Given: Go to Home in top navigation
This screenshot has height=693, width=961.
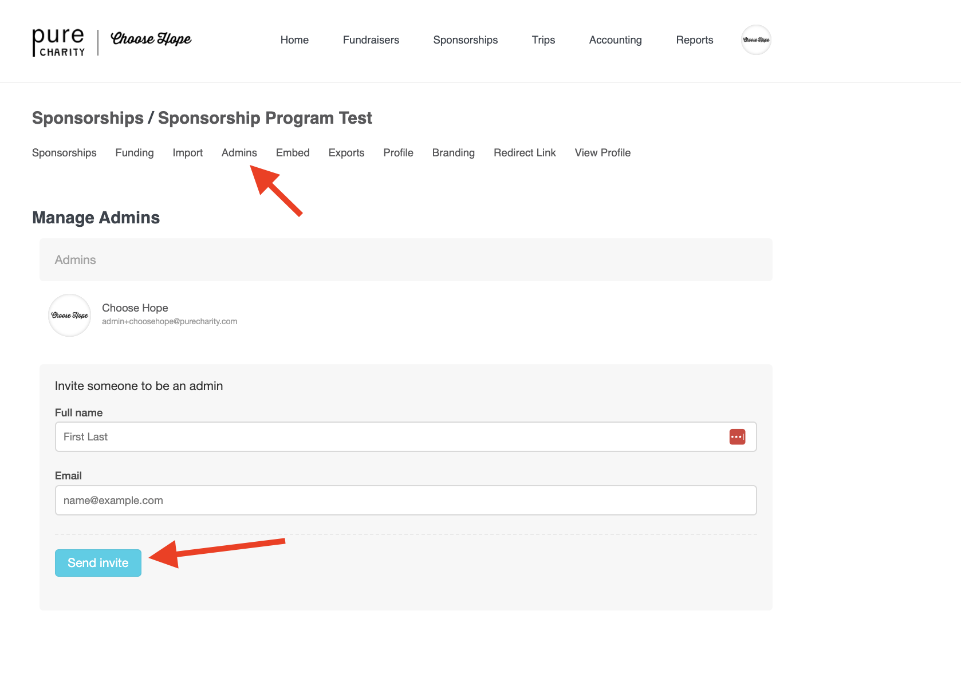Looking at the screenshot, I should 294,40.
